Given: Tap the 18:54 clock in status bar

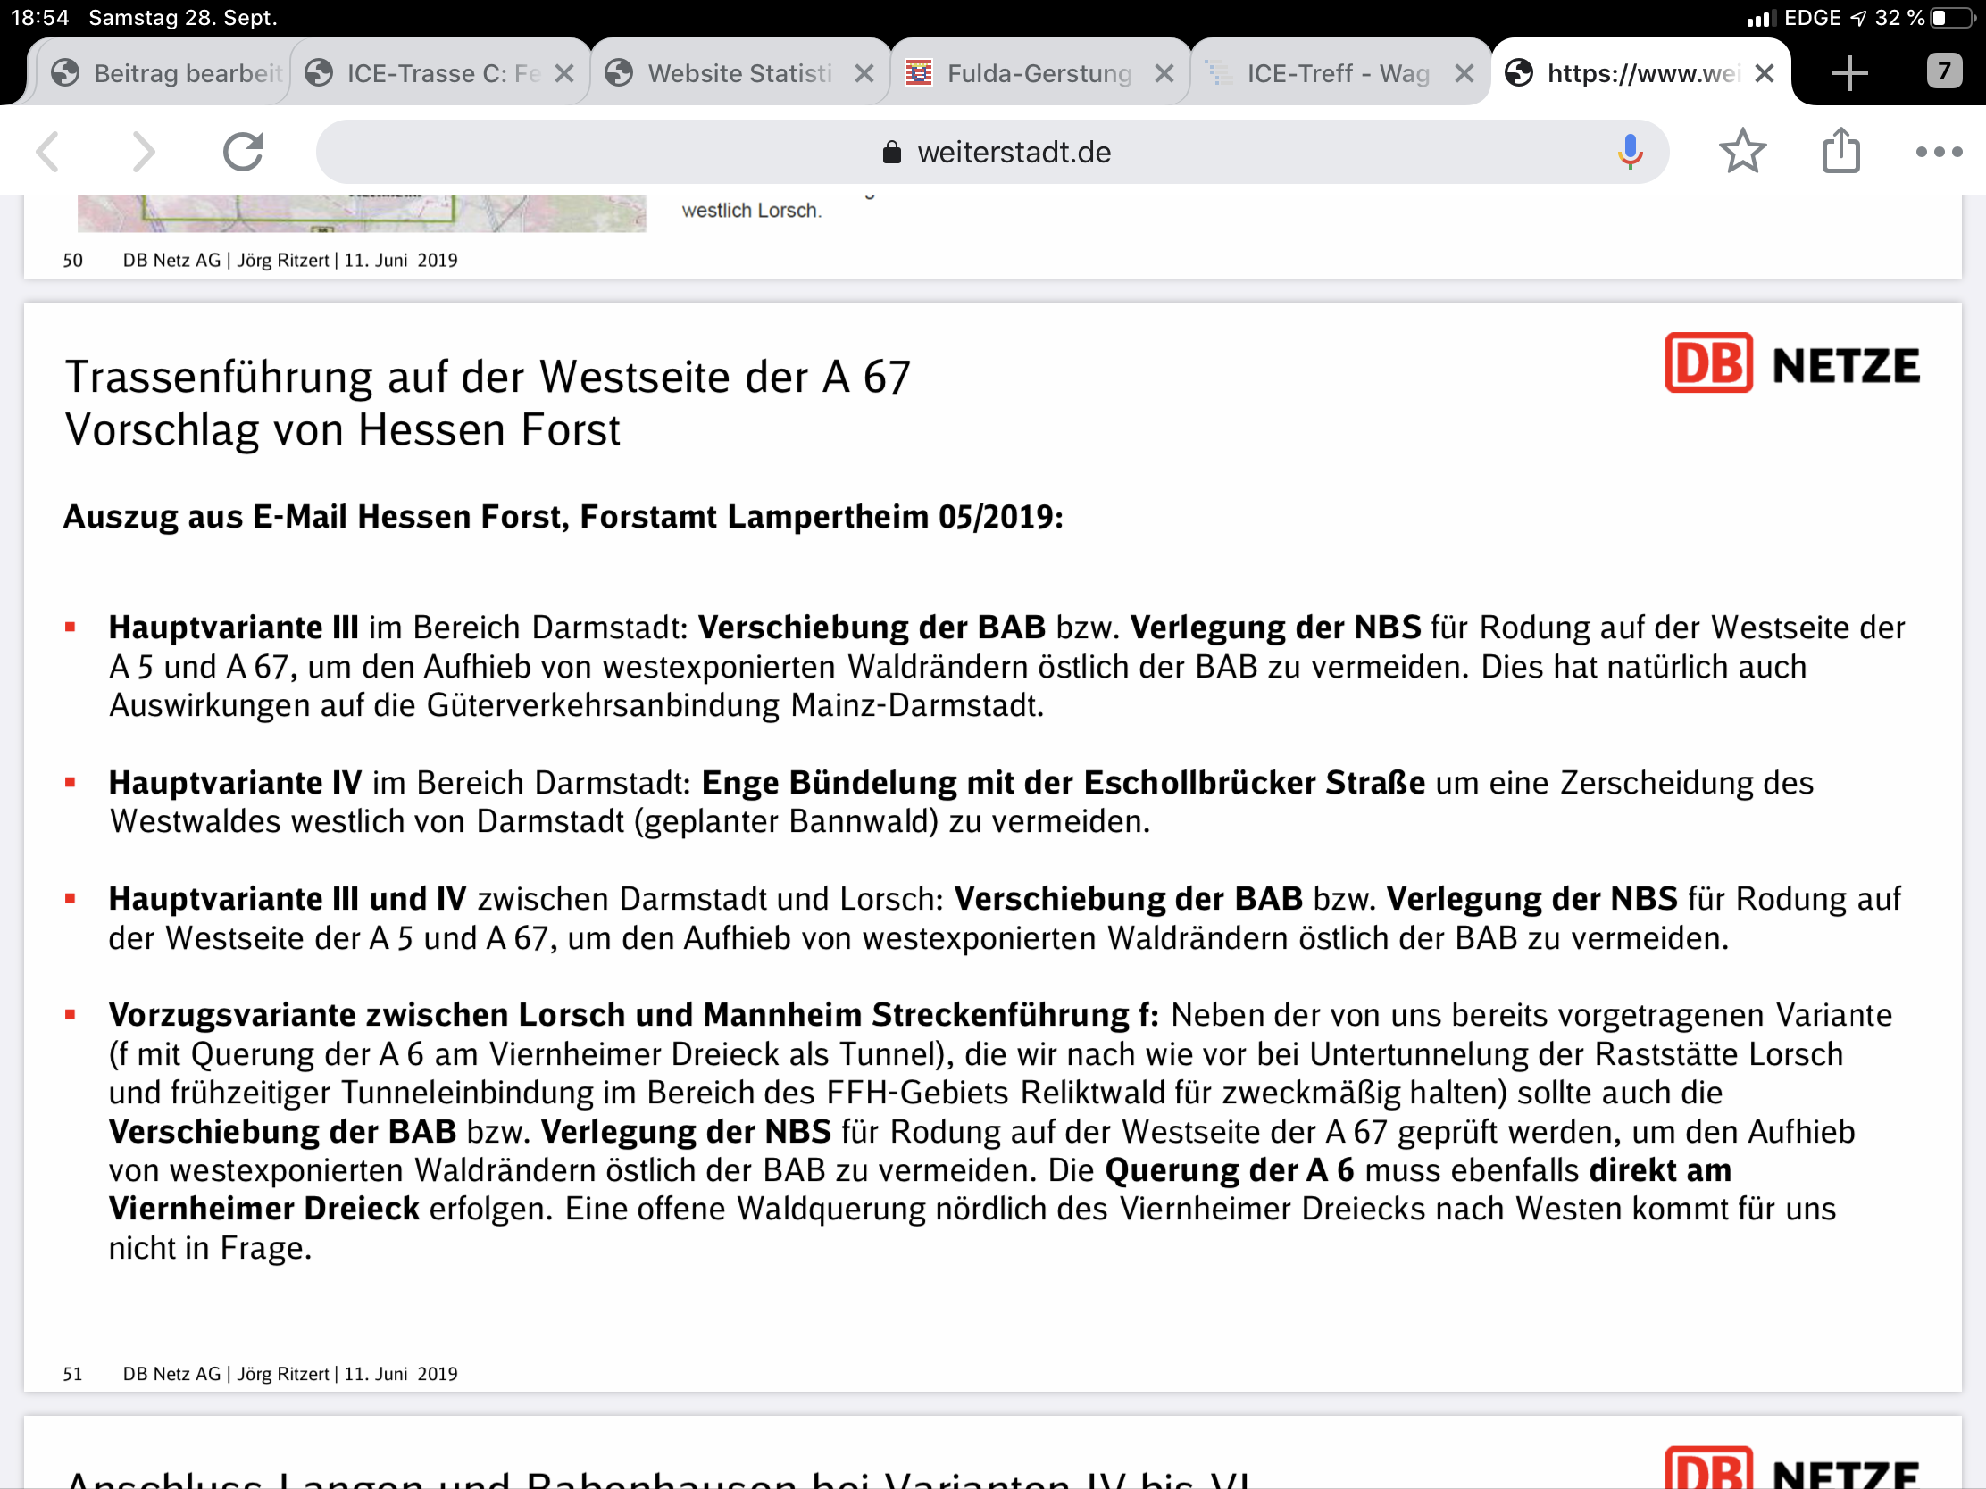Looking at the screenshot, I should click(39, 18).
